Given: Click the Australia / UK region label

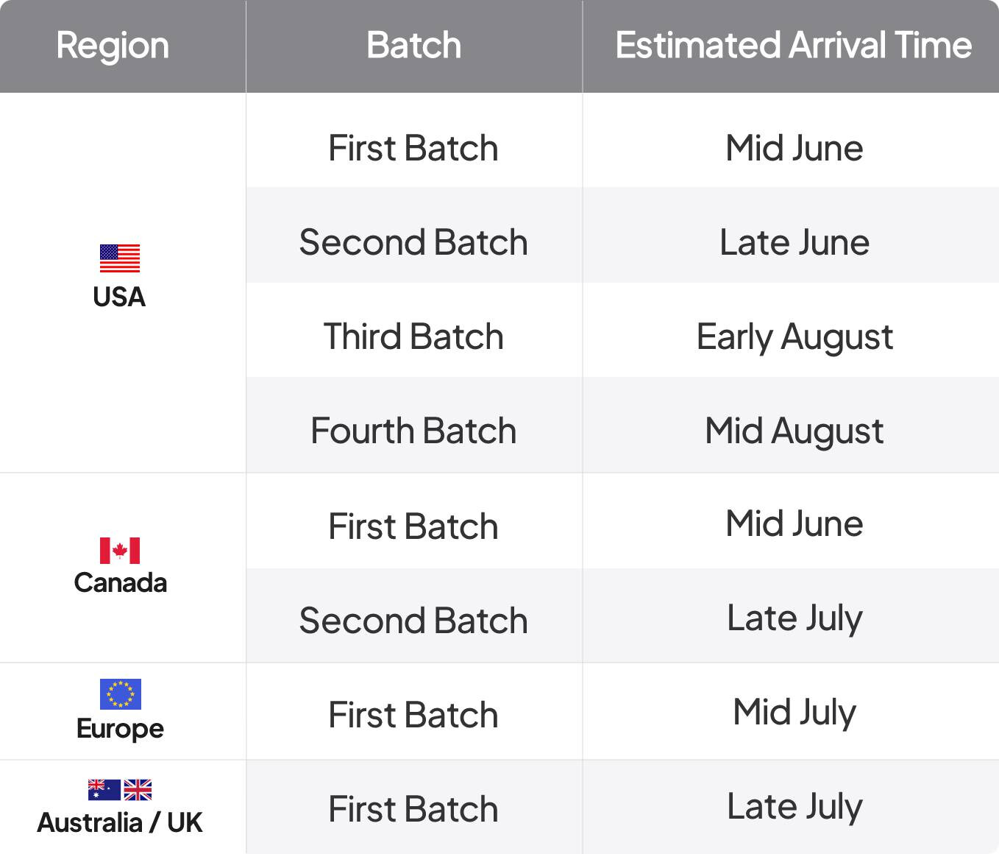Looking at the screenshot, I should pos(120,822).
